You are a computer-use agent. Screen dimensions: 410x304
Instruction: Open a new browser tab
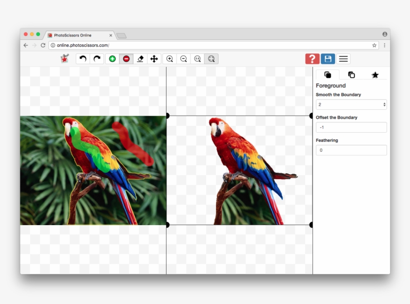click(x=121, y=35)
